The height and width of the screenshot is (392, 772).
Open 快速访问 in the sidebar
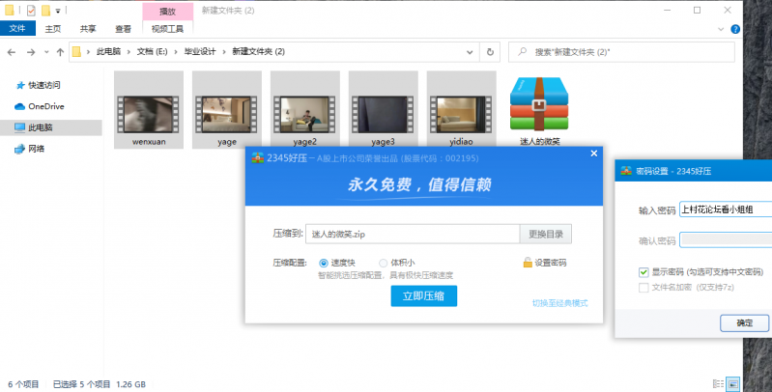click(x=43, y=85)
